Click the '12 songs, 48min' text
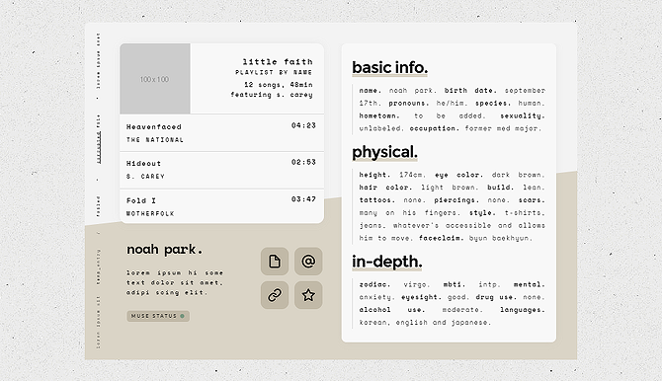 (279, 84)
